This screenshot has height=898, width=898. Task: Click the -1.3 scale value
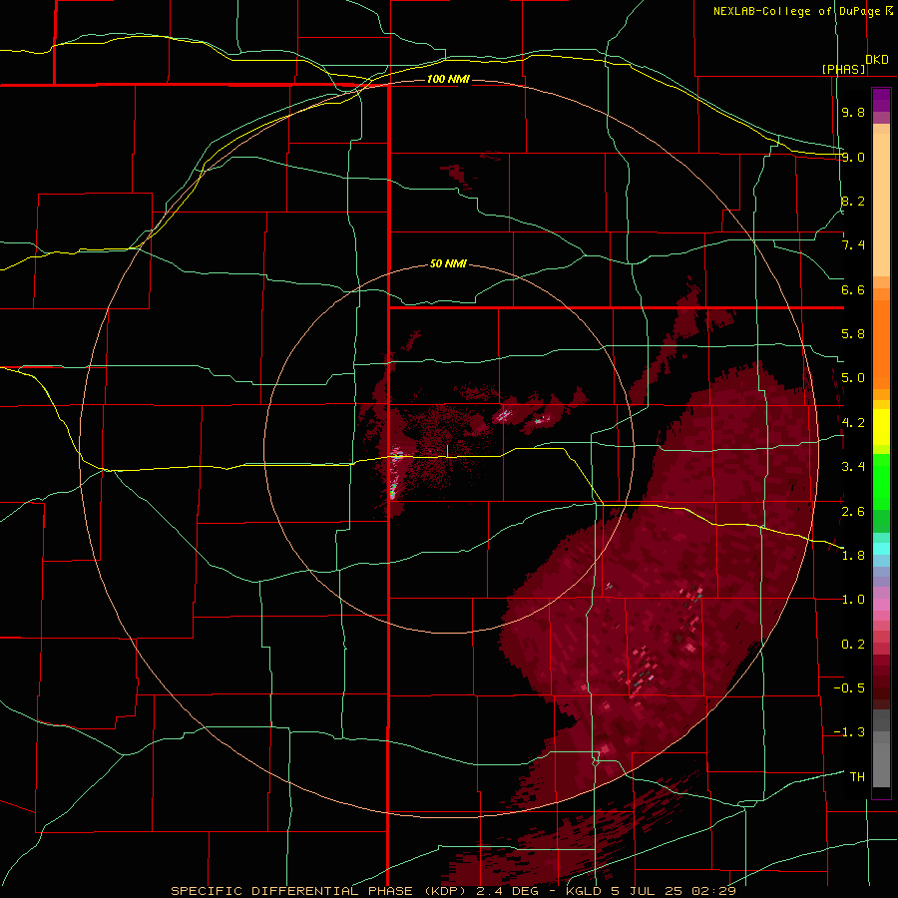point(849,732)
